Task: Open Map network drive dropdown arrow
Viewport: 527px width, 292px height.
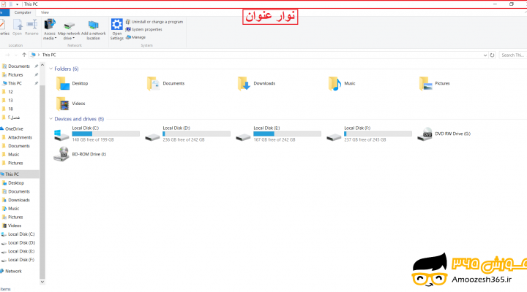Action: (x=74, y=39)
